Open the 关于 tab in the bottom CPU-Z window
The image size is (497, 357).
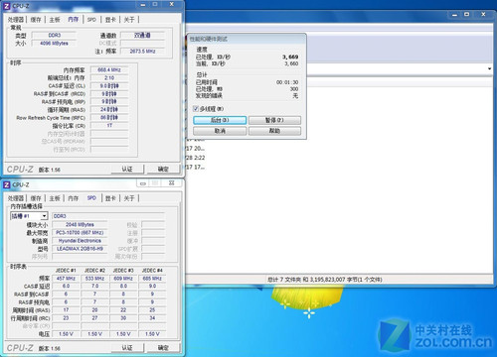(x=129, y=198)
